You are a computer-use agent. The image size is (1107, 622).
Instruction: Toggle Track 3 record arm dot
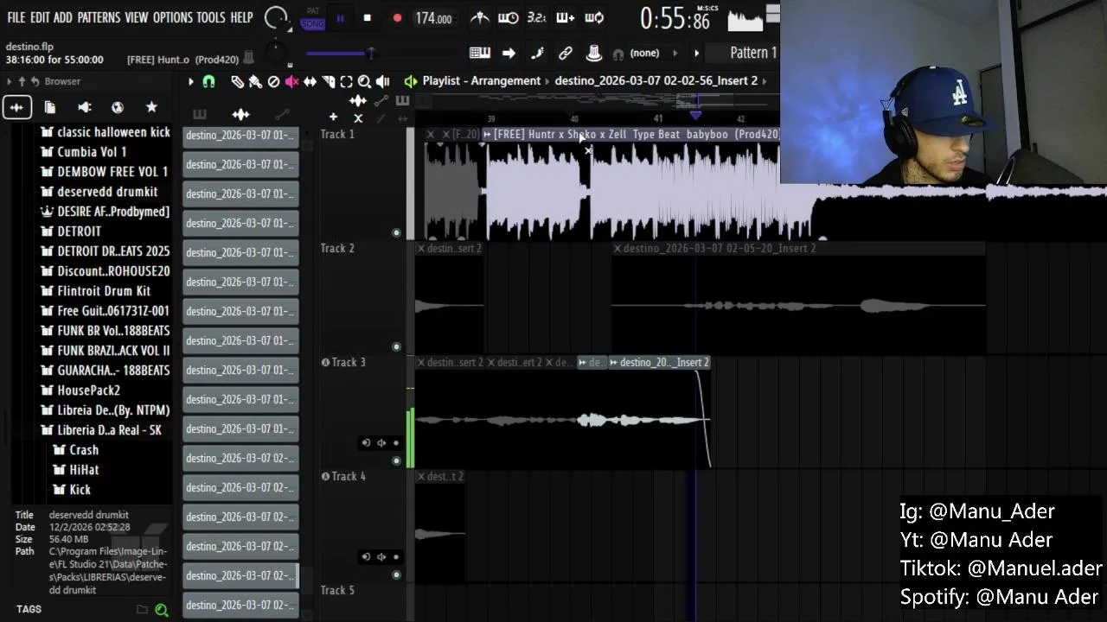pos(396,443)
